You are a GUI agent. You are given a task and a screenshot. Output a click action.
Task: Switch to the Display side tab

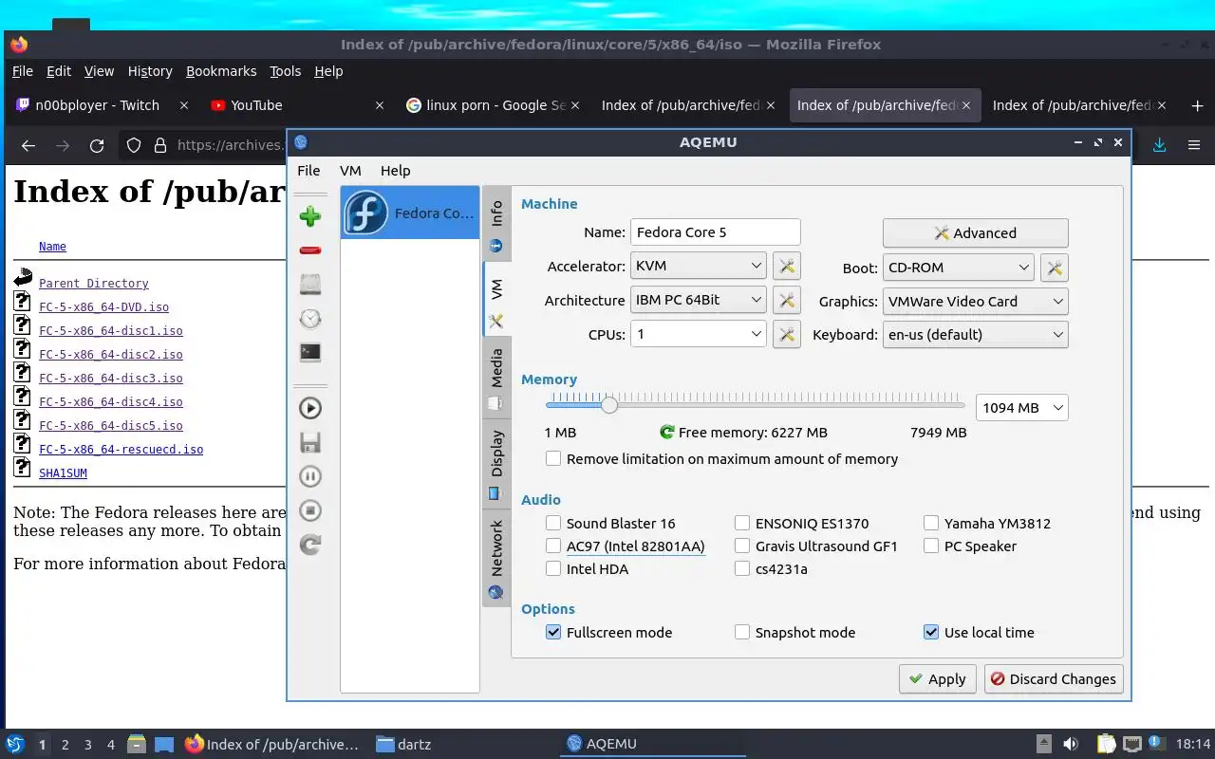496,463
